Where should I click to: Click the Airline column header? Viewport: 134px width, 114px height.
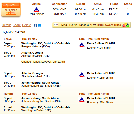coord(36,4)
